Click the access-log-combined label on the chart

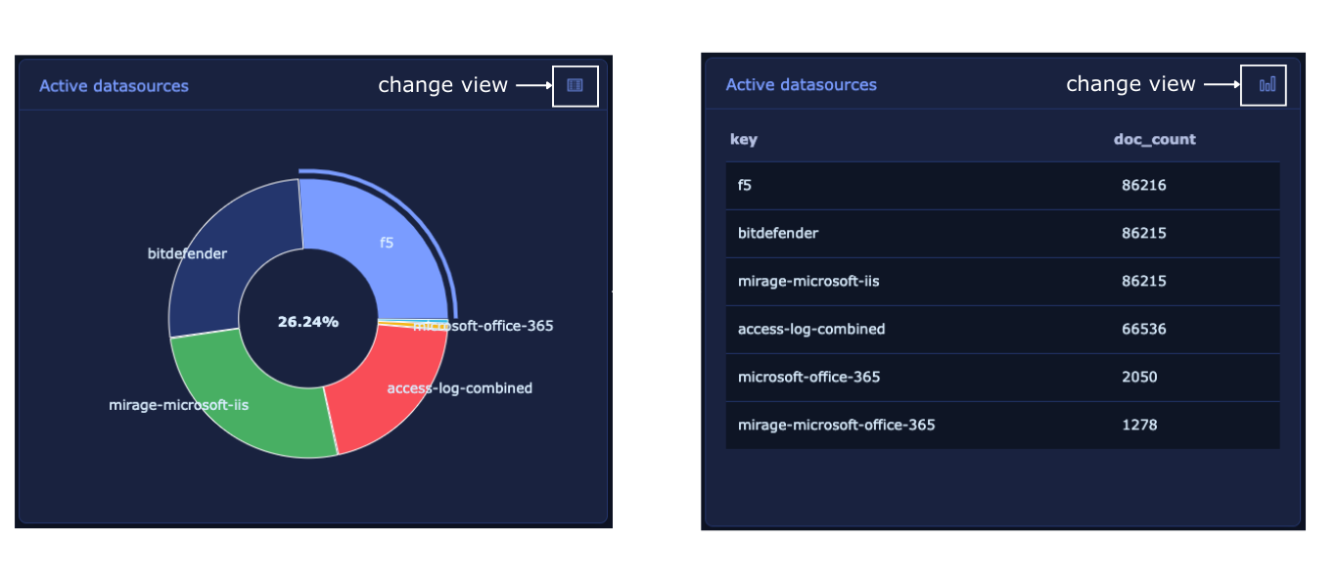(460, 388)
